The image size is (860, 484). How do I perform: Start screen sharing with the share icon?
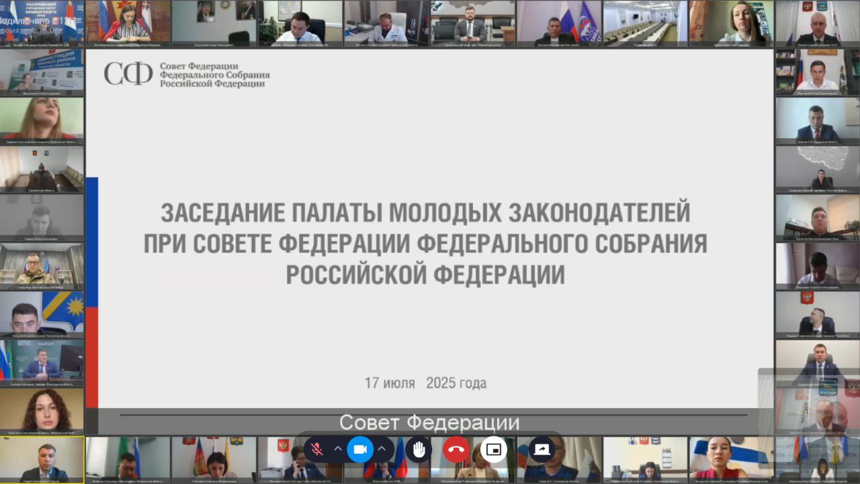point(542,449)
